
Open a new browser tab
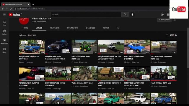pos(33,4)
